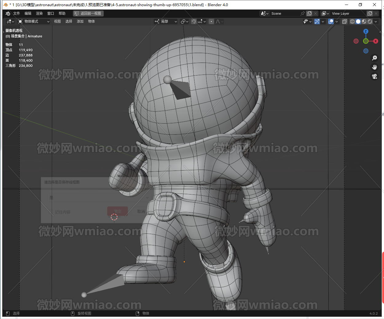This screenshot has height=319, width=384.
Task: Expand the left toolbar arrow
Action: click(3, 32)
